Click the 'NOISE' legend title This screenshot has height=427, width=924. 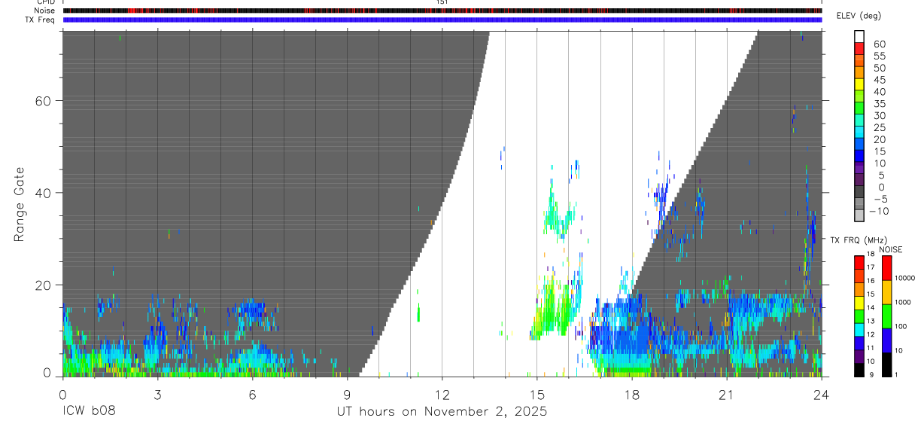(x=891, y=249)
